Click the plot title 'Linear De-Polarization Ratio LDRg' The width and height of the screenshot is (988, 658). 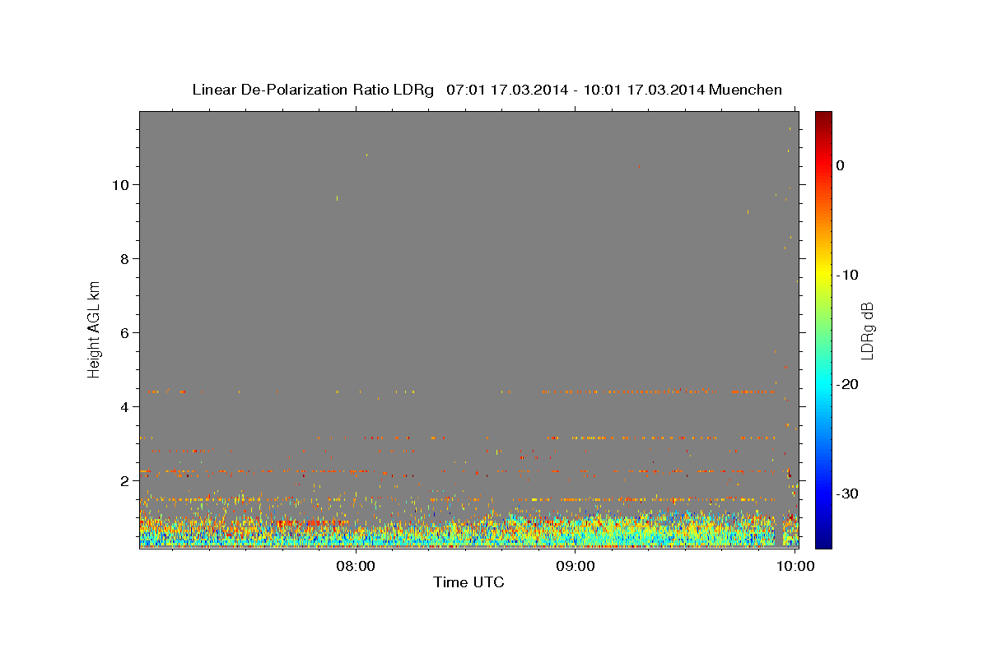[x=313, y=90]
